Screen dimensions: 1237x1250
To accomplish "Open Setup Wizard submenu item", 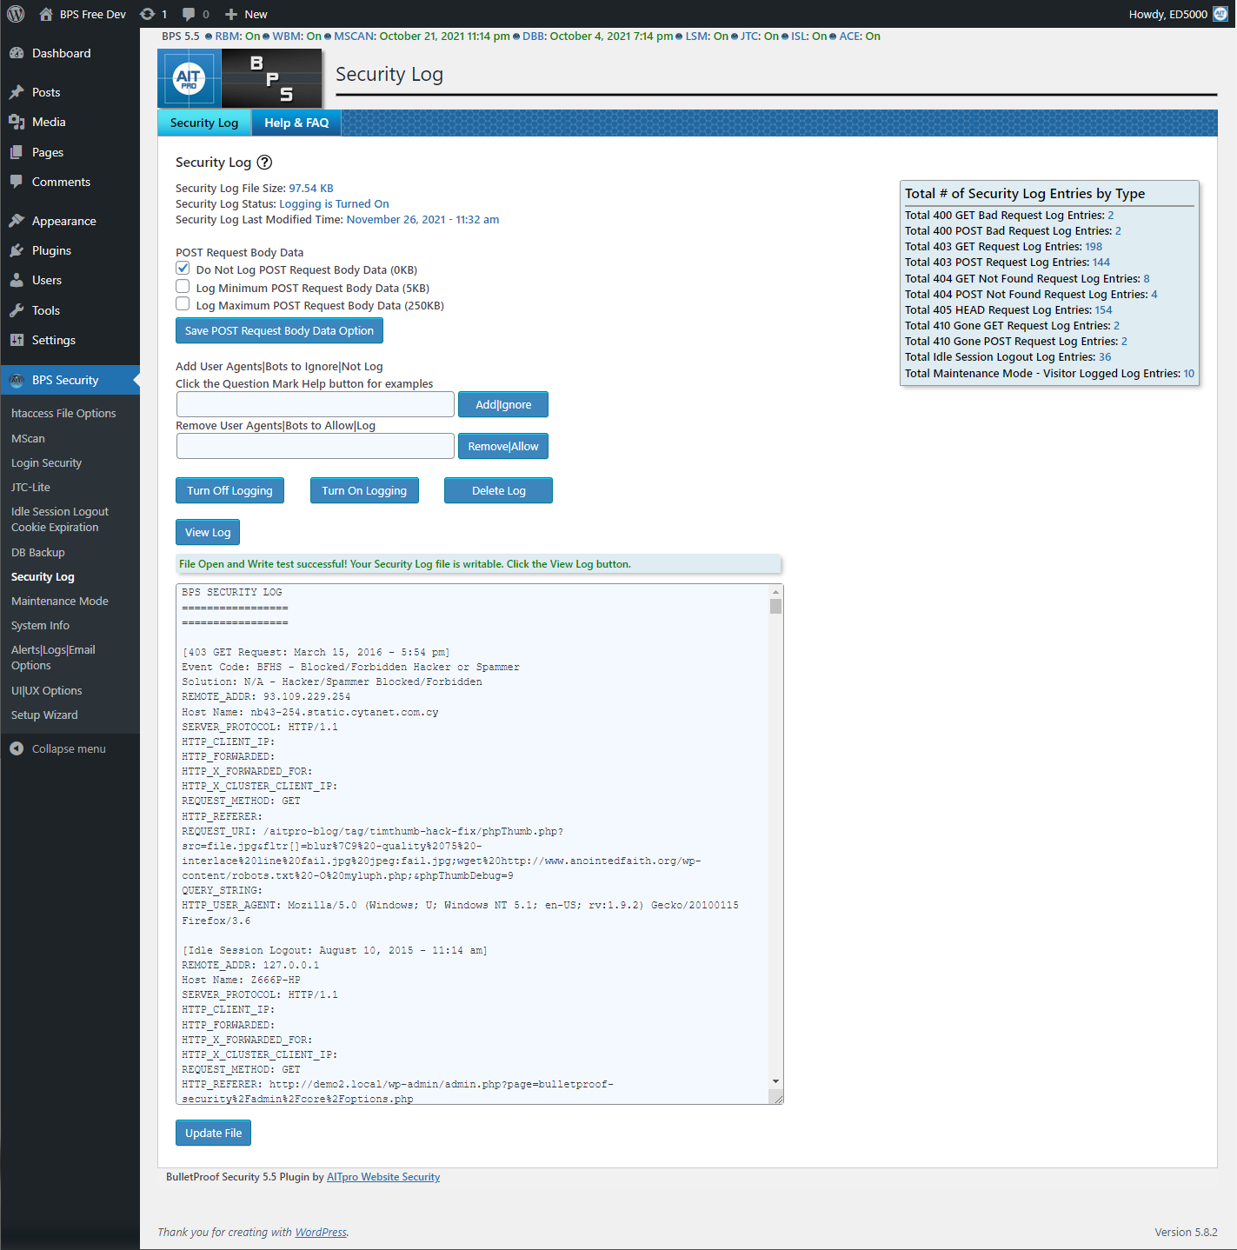I will coord(44,715).
